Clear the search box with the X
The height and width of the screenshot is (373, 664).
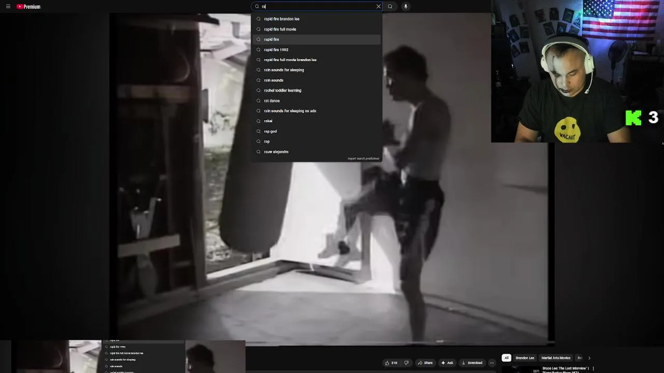pyautogui.click(x=378, y=6)
